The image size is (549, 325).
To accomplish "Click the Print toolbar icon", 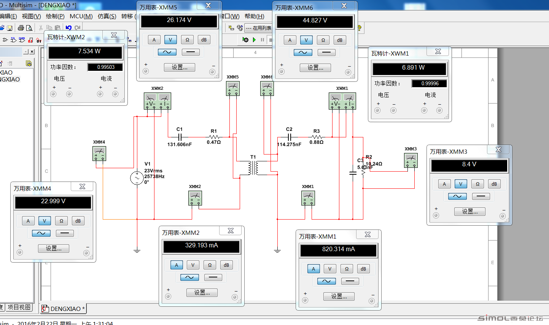I will coord(21,28).
